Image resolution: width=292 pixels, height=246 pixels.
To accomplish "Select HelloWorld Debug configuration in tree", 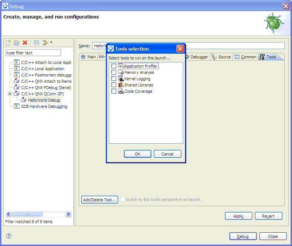I will [x=44, y=100].
